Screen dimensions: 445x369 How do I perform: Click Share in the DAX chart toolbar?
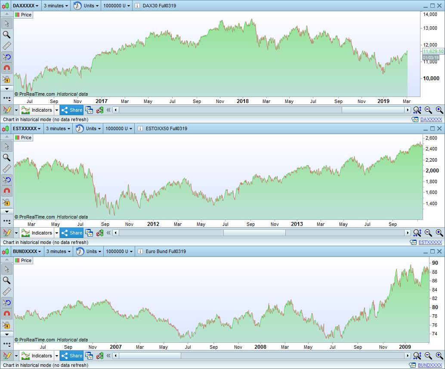[72, 110]
